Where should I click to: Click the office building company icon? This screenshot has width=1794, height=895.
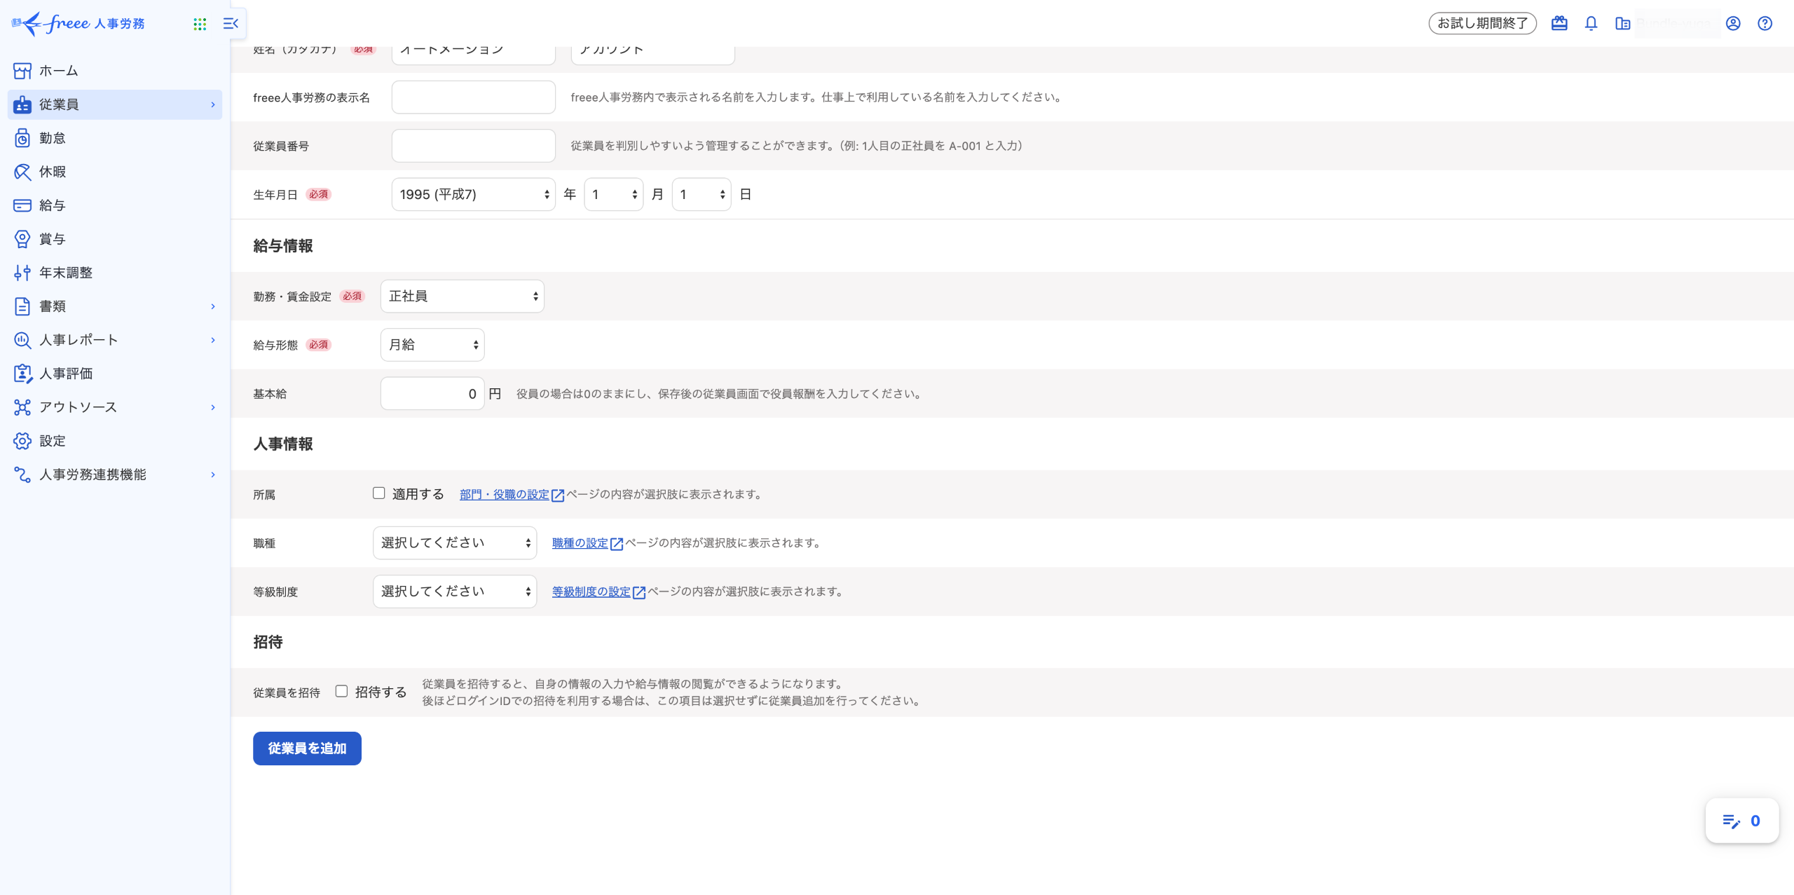click(1622, 24)
